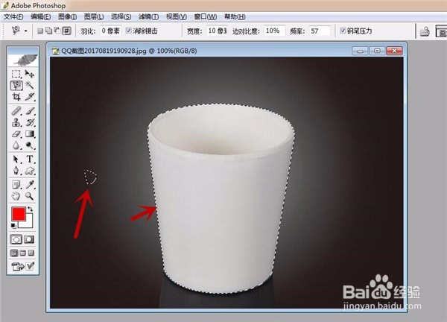Select the Hand tool
Image resolution: width=447 pixels, height=322 pixels.
tap(16, 196)
